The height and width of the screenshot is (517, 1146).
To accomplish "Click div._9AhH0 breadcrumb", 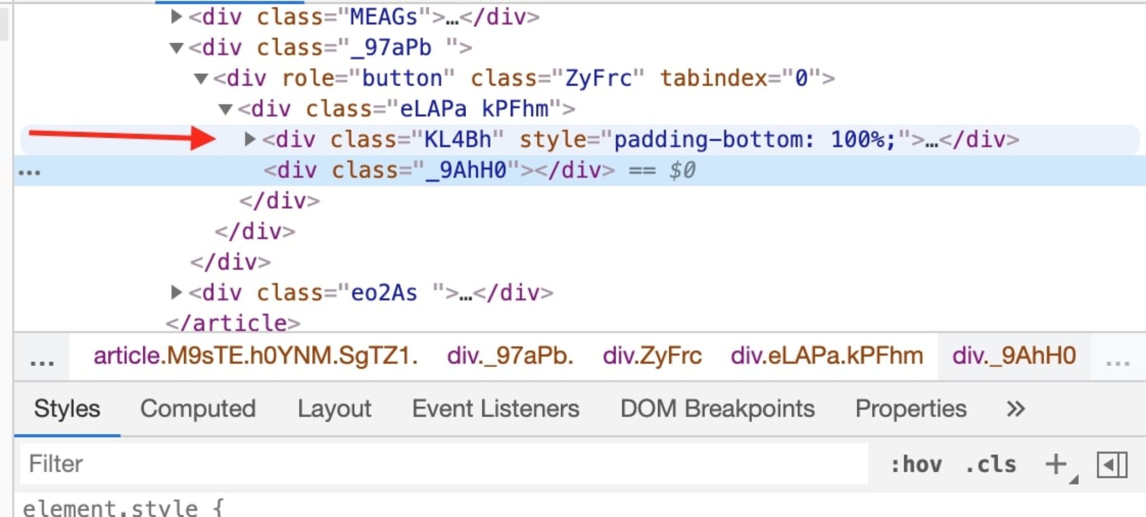I will [x=1014, y=356].
